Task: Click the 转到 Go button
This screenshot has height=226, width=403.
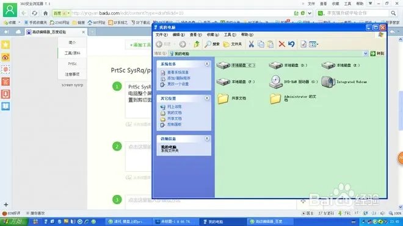Action: [x=377, y=54]
